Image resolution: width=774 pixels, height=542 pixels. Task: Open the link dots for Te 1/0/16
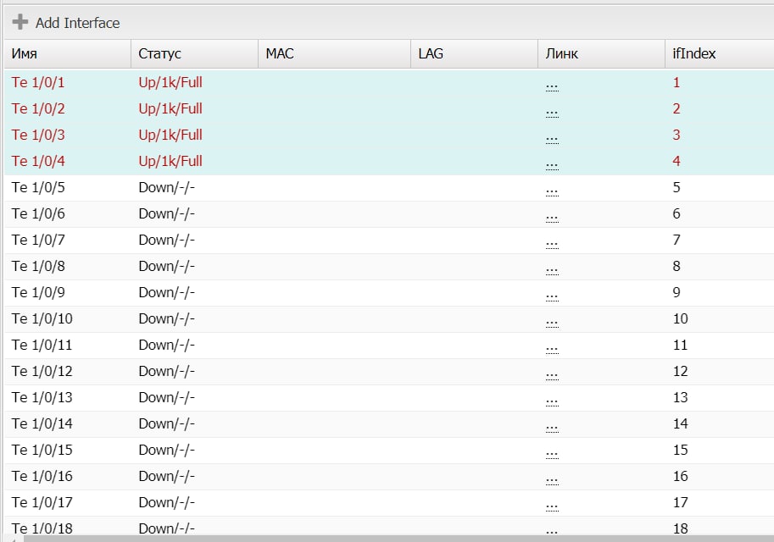point(552,481)
